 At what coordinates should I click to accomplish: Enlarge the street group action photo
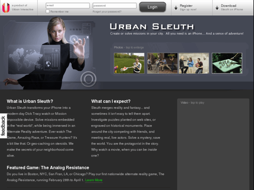162,63
